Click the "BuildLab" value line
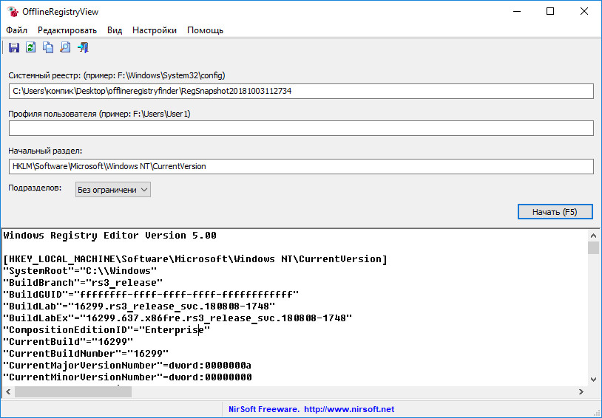Screen dimensions: 602x418 coord(139,306)
